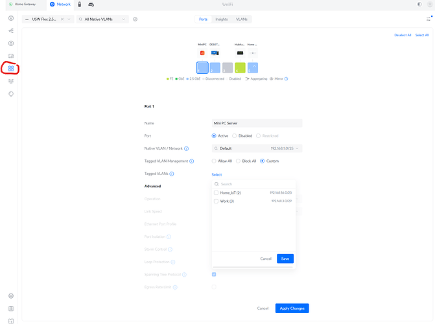Switch to the Insights tab
435x324 pixels.
(222, 19)
